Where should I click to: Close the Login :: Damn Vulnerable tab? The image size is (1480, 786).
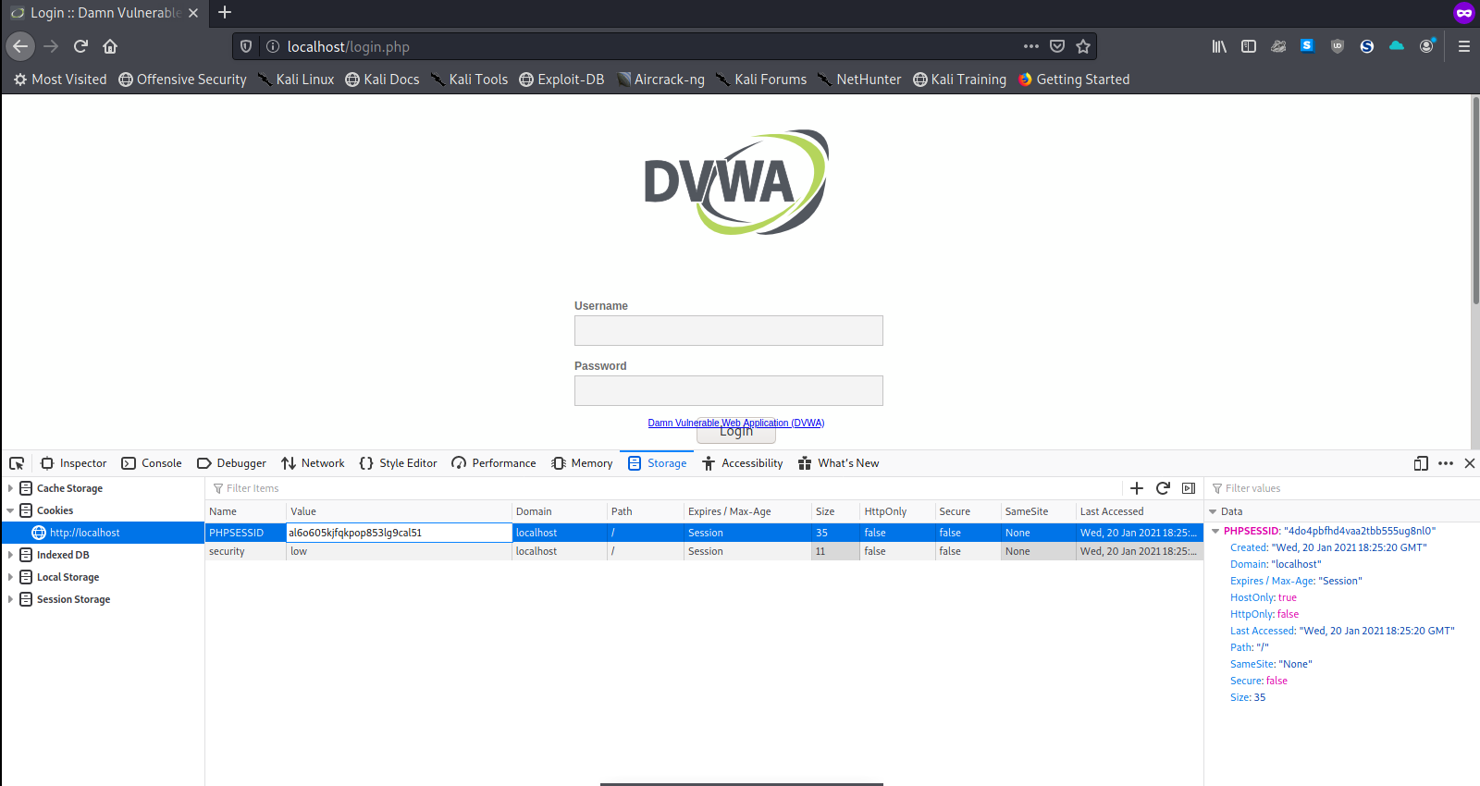[x=193, y=13]
